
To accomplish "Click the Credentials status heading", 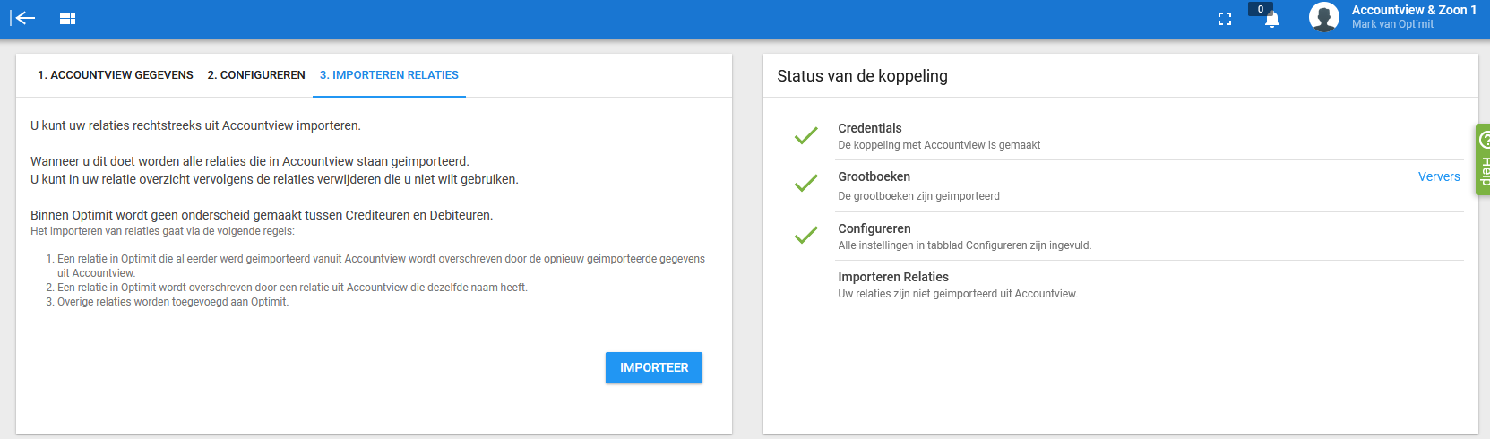I will tap(870, 128).
